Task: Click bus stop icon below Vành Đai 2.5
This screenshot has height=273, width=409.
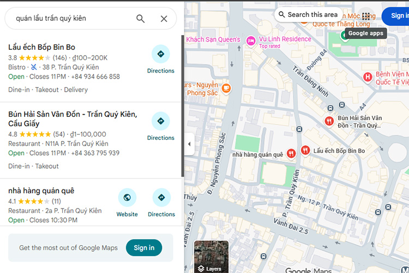Action: click(x=263, y=256)
